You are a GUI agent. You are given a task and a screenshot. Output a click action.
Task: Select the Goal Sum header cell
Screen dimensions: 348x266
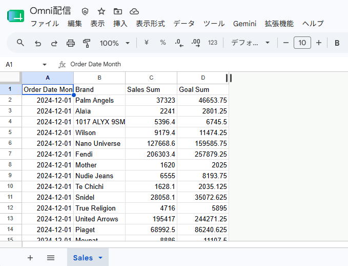pos(203,89)
